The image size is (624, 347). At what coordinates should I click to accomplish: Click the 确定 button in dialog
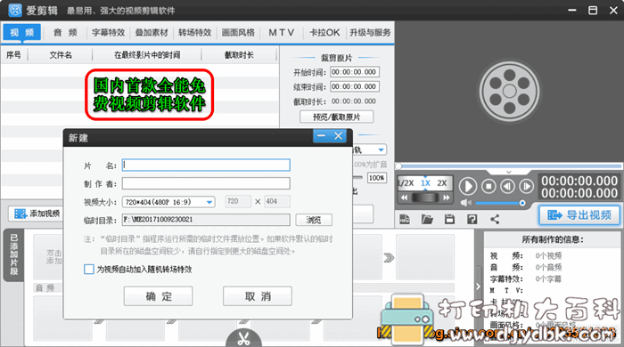(159, 296)
